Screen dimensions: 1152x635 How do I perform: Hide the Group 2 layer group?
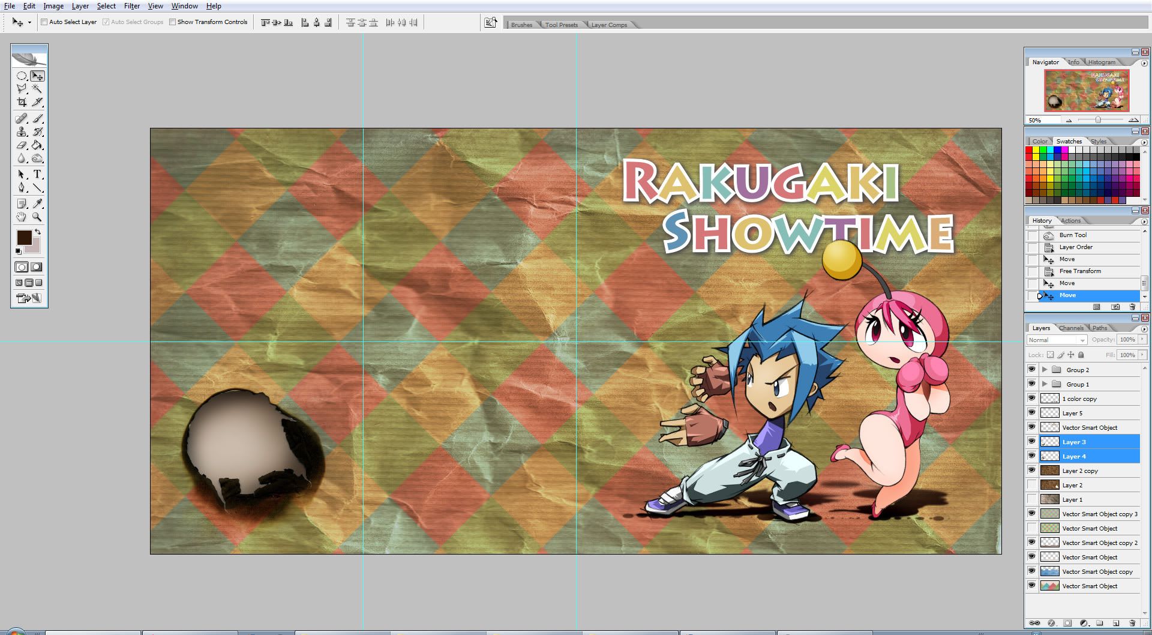coord(1032,370)
